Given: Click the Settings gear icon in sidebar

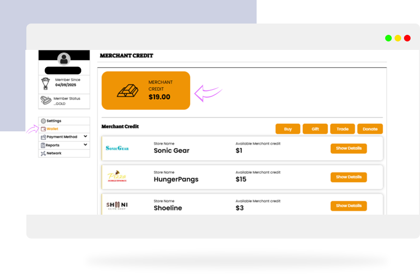Looking at the screenshot, I should [43, 121].
